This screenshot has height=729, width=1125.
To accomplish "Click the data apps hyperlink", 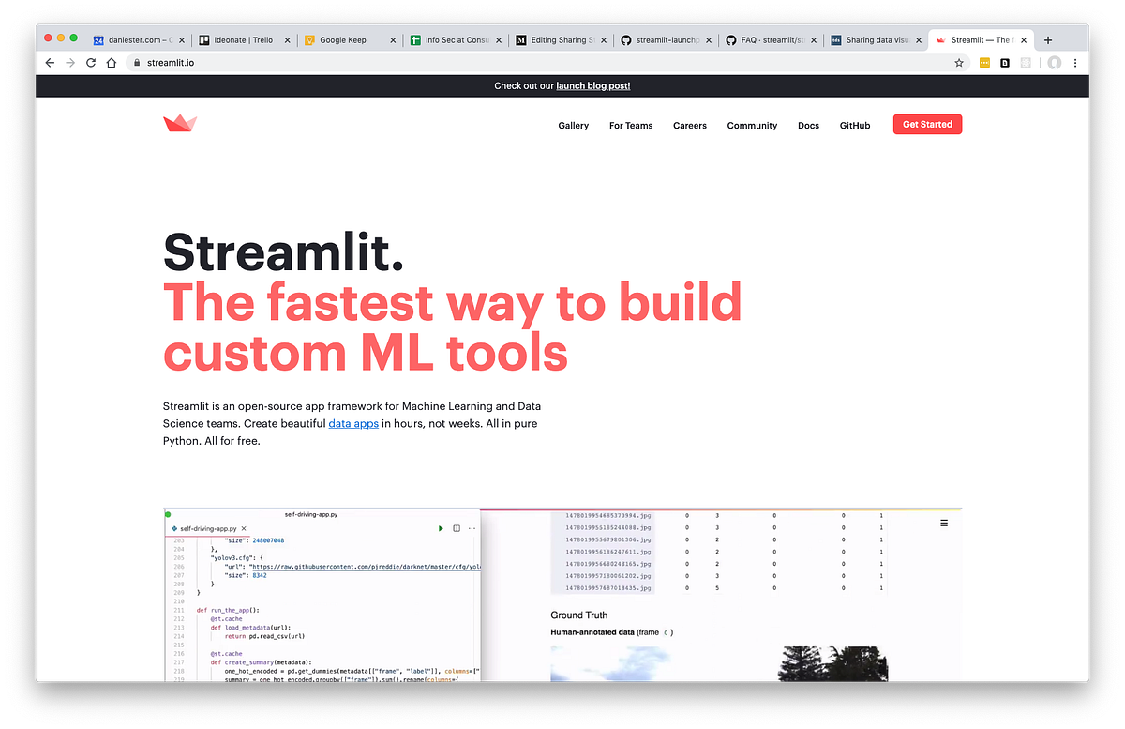I will (x=353, y=423).
